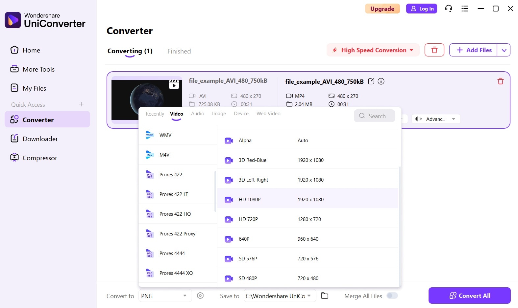
Task: Start conversion with Convert All
Action: pos(470,296)
